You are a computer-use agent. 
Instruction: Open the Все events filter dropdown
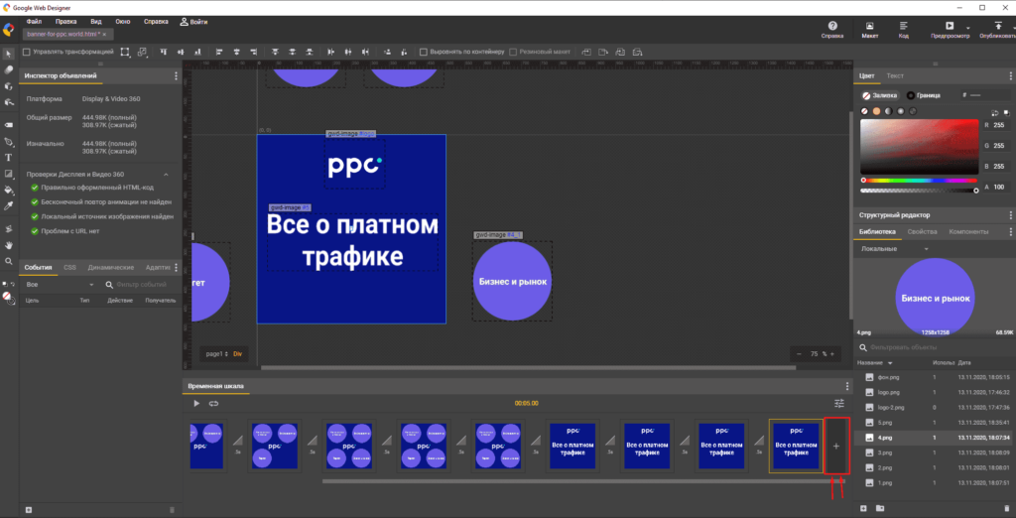click(60, 284)
